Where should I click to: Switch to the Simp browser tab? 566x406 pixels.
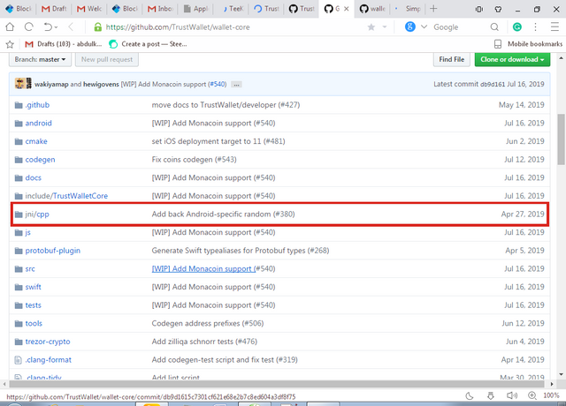pos(408,9)
